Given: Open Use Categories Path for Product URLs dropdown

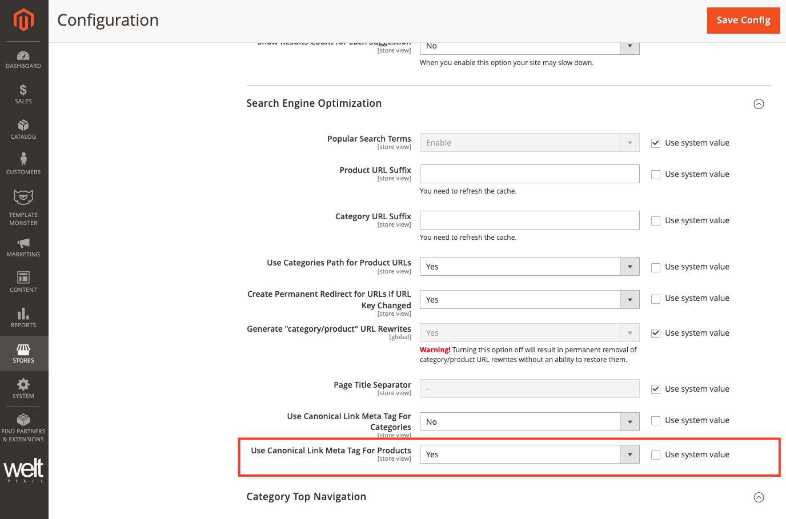Looking at the screenshot, I should [529, 267].
